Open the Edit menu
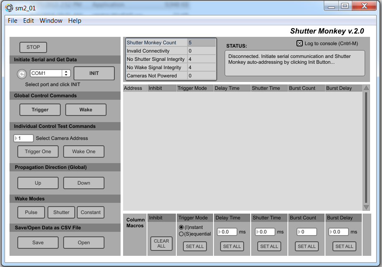Viewport: 382px width, 267px height. (28, 21)
